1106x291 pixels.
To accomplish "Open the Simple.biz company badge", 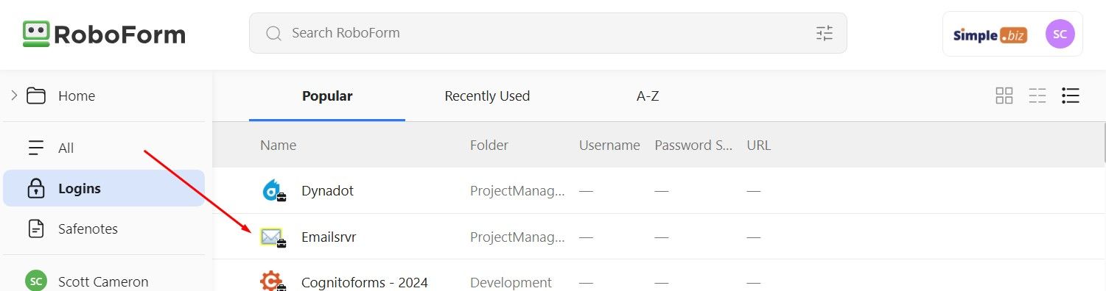I will tap(990, 35).
